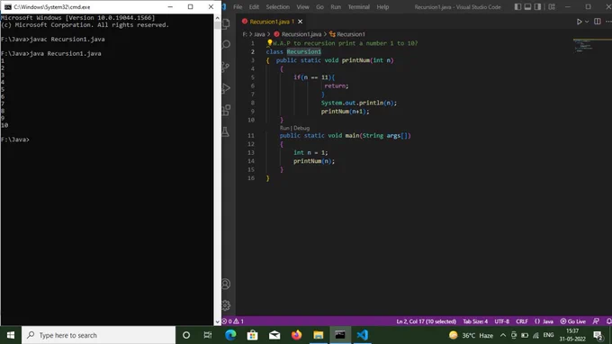Open the Run menu
Viewport: 612px width, 344px height.
[x=336, y=6]
